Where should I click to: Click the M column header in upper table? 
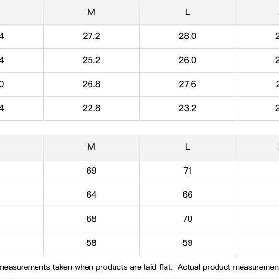pos(91,13)
